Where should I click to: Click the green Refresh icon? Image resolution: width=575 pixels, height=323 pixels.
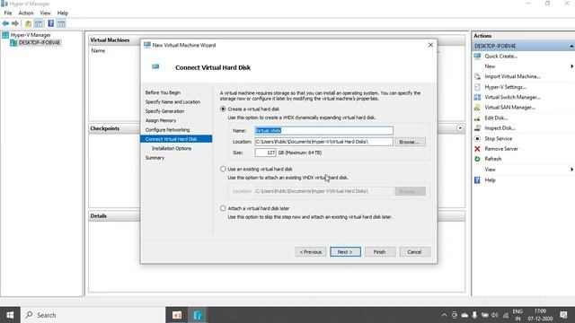click(477, 159)
